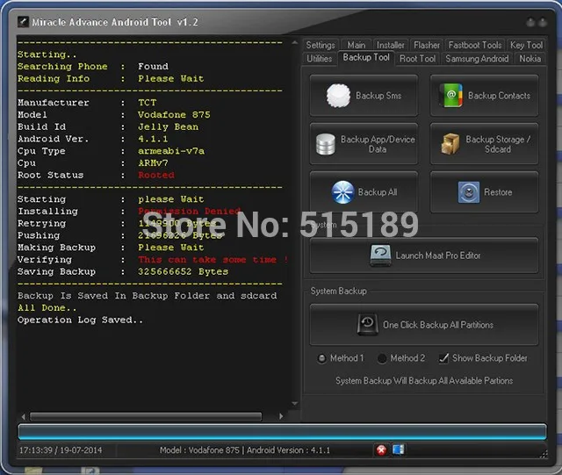Switch to the Flasher tab
This screenshot has height=475, width=562.
(427, 45)
